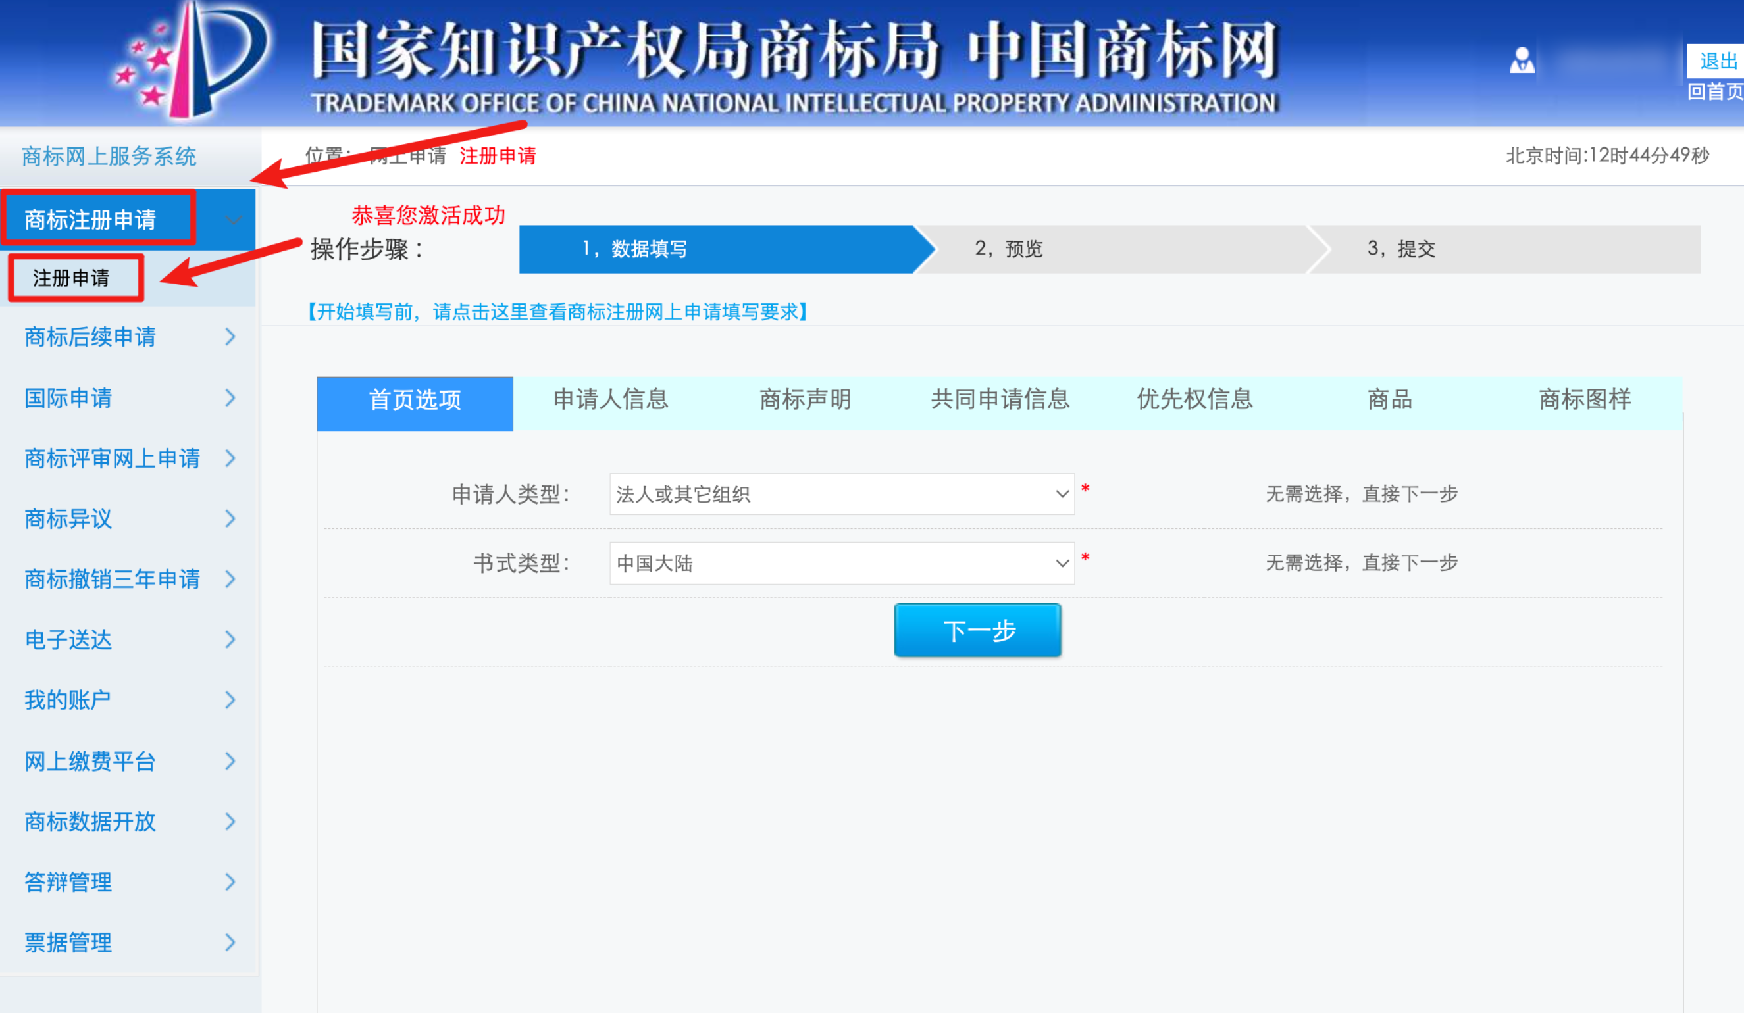Open 国际申请 sidebar item
Image resolution: width=1744 pixels, height=1013 pixels.
(68, 398)
